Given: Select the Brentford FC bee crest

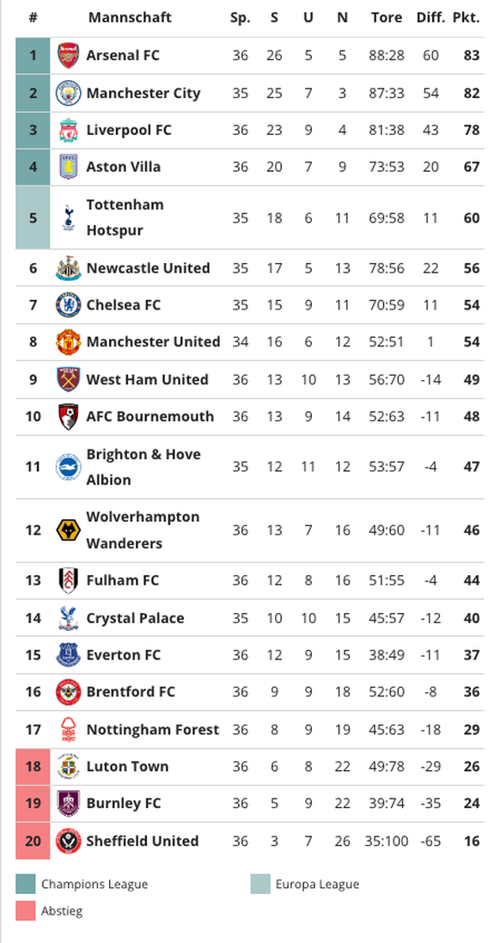Looking at the screenshot, I should [x=68, y=692].
